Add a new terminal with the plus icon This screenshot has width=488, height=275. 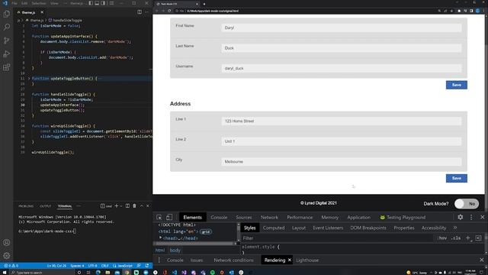[117, 205]
